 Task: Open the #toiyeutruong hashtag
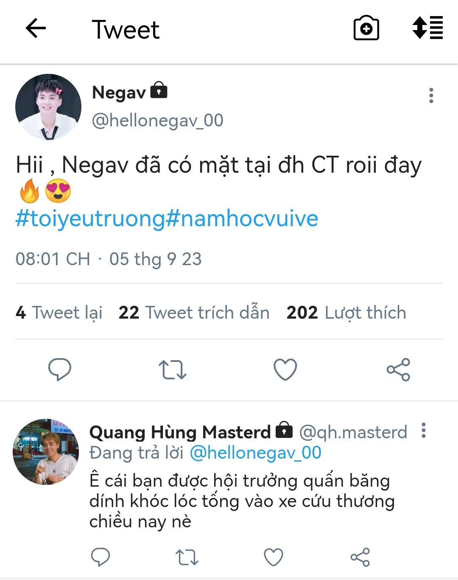click(90, 219)
